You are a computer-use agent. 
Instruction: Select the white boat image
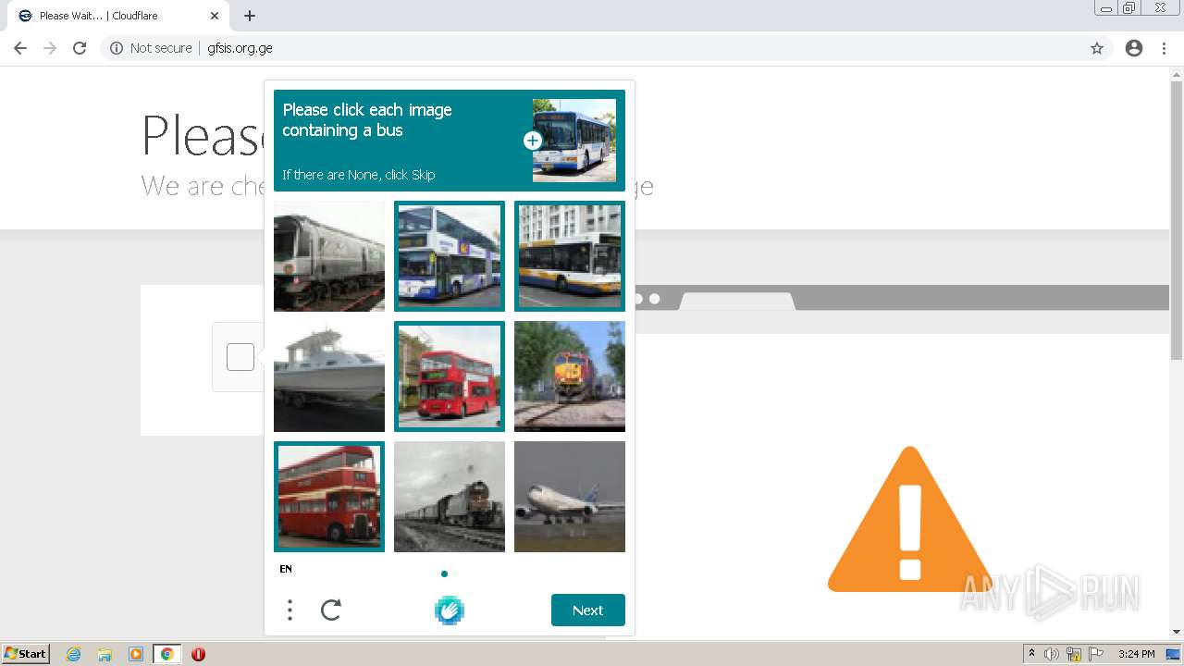(x=329, y=376)
